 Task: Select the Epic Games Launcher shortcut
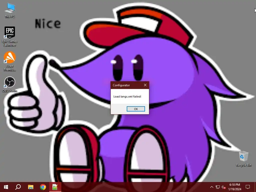click(x=10, y=36)
